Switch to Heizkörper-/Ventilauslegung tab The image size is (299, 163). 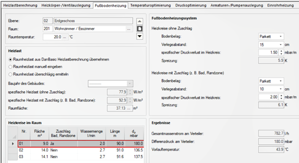point(66,5)
